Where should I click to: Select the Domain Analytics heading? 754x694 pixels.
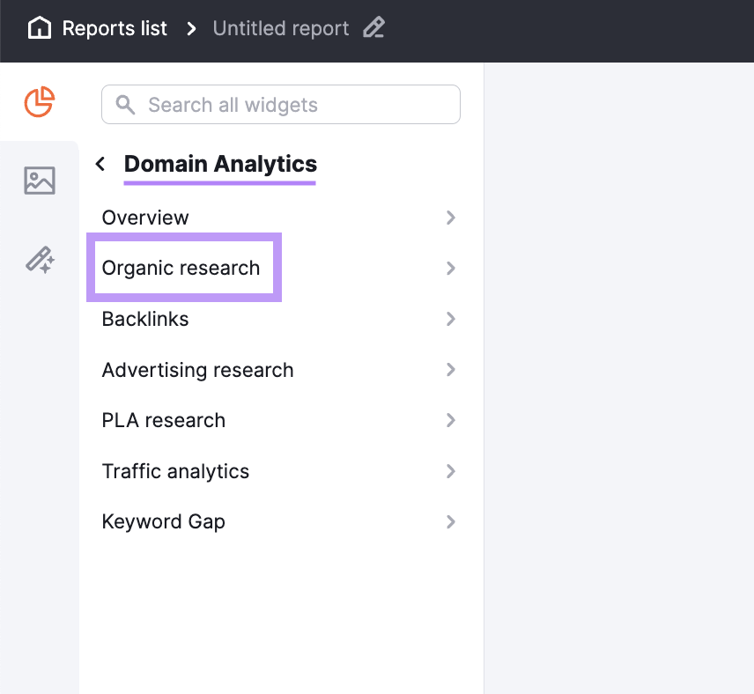click(x=219, y=164)
